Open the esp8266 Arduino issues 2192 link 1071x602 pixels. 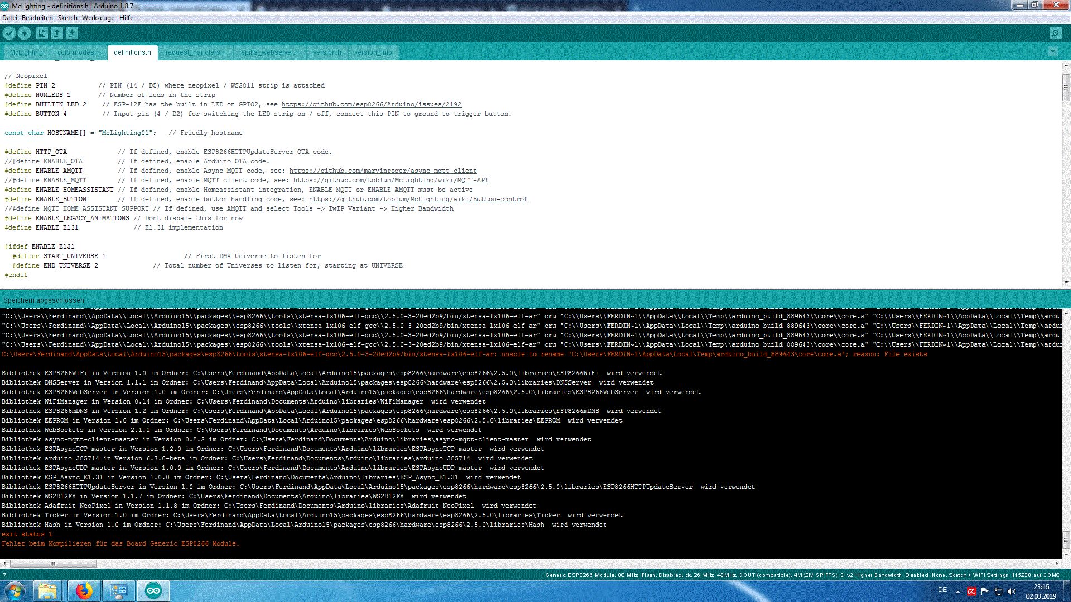(x=371, y=104)
